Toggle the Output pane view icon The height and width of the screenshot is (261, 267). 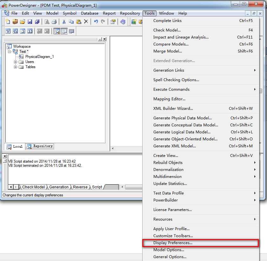pos(64,31)
